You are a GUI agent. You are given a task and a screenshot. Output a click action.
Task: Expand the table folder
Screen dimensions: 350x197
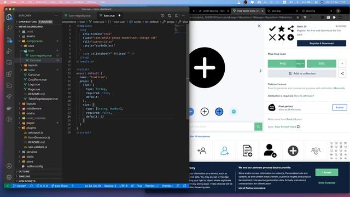(21, 70)
